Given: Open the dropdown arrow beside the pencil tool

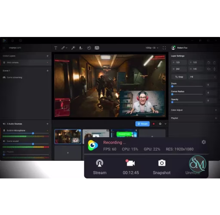Looking at the screenshot, I should pyautogui.click(x=67, y=48).
